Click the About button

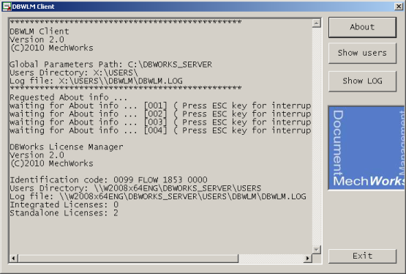pos(362,27)
